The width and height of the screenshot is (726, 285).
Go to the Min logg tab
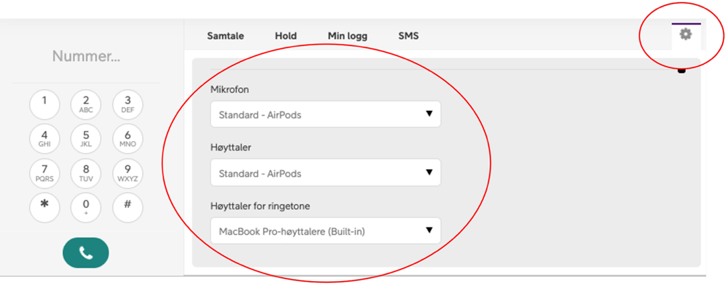click(348, 36)
